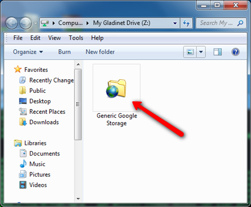Expand the address bar history dropdown
The image size is (251, 207).
(x=175, y=23)
